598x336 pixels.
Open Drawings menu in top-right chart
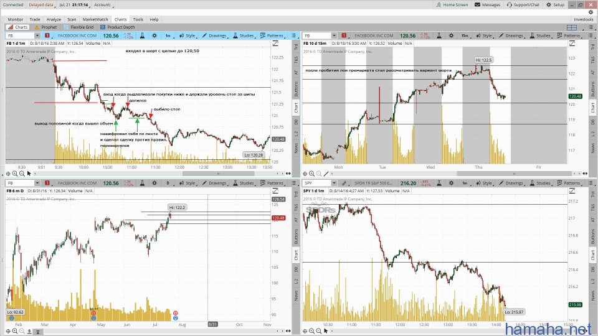tap(511, 35)
